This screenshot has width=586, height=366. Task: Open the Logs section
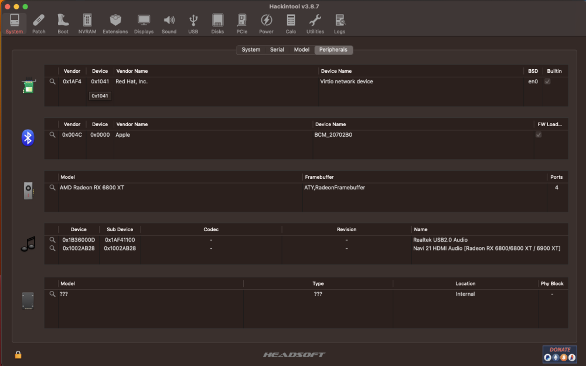339,23
